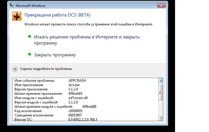Viewport: 209px width, 132px height.
Task: Click the details scrollbar up arrow
Action: click(160, 81)
